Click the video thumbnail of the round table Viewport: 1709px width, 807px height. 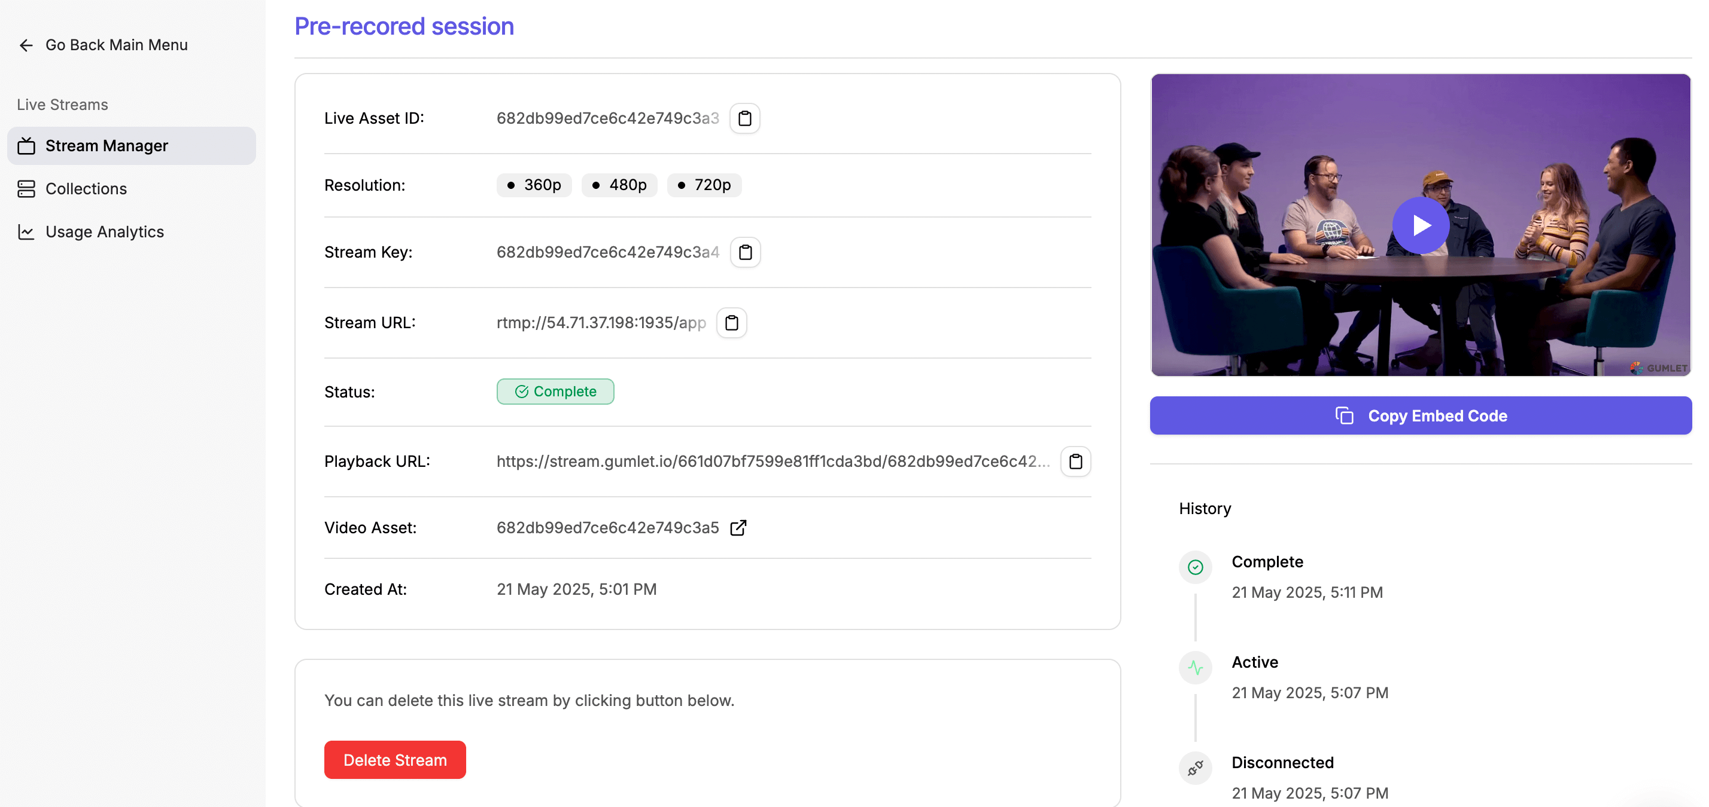coord(1421,225)
